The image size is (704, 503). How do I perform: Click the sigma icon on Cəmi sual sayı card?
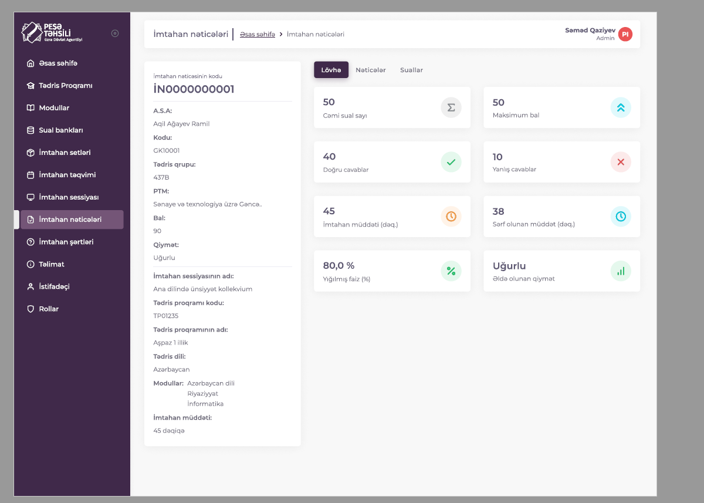451,107
